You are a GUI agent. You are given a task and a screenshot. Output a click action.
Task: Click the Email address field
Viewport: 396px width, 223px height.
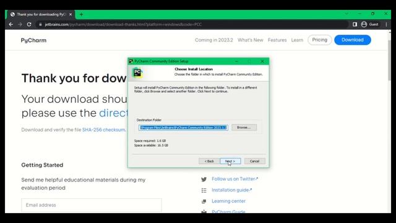[92, 205]
